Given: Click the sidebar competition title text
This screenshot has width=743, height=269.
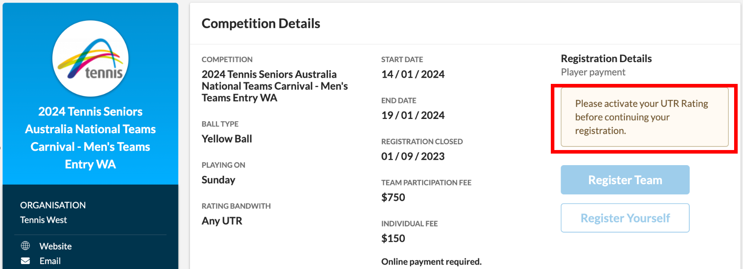Looking at the screenshot, I should coord(91,138).
